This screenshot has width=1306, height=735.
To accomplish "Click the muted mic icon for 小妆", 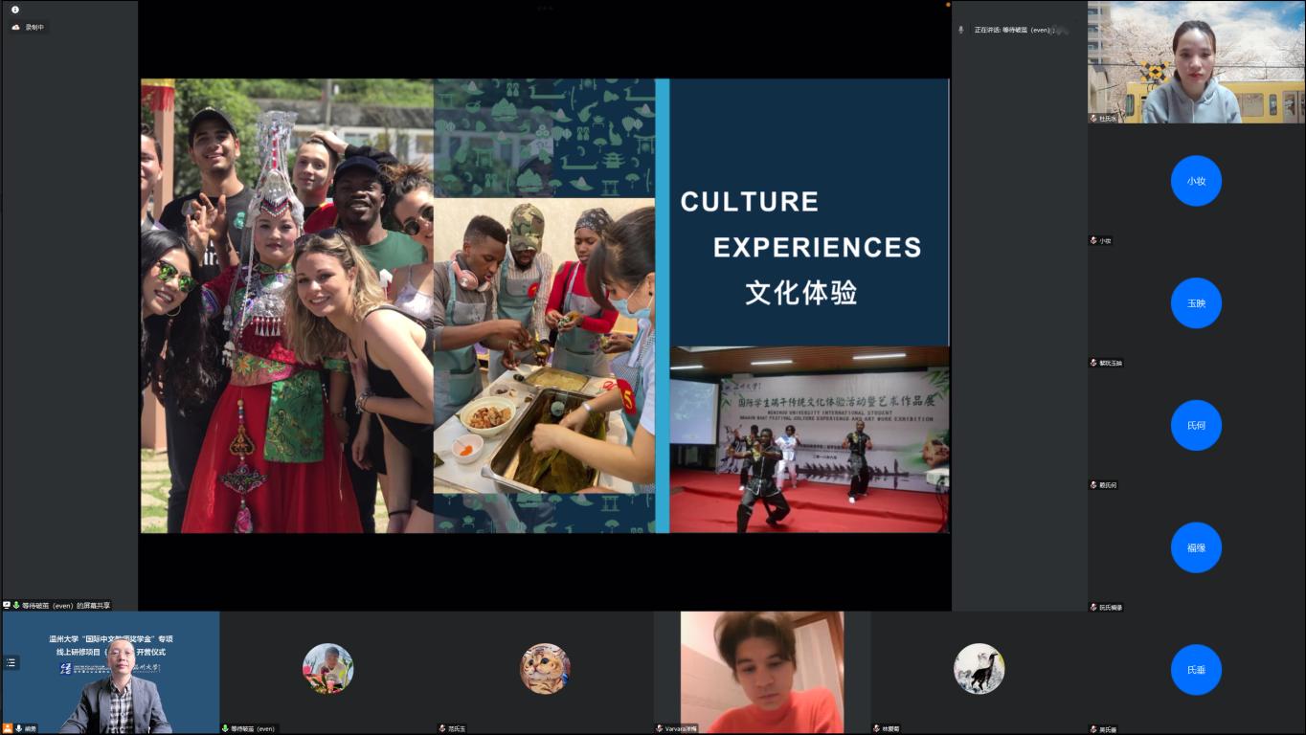I will [x=1093, y=241].
